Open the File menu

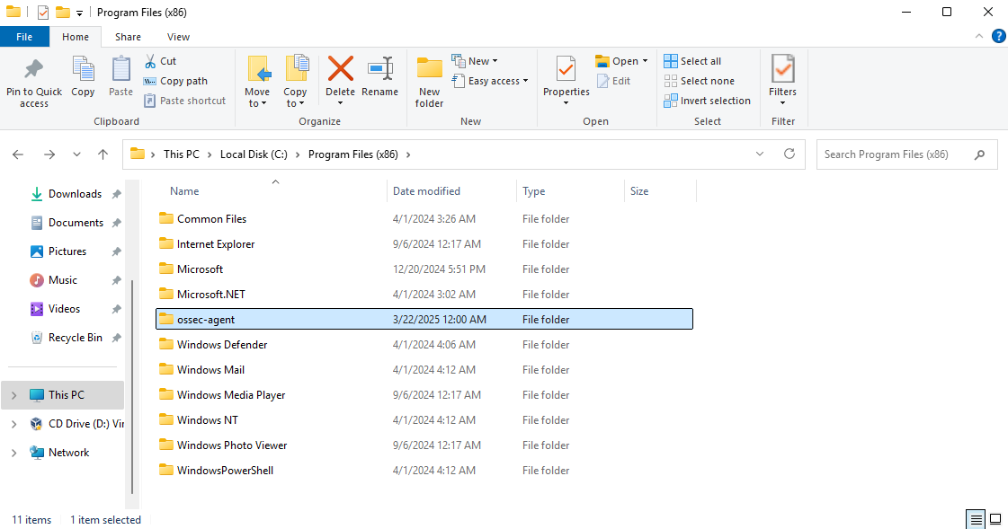24,37
